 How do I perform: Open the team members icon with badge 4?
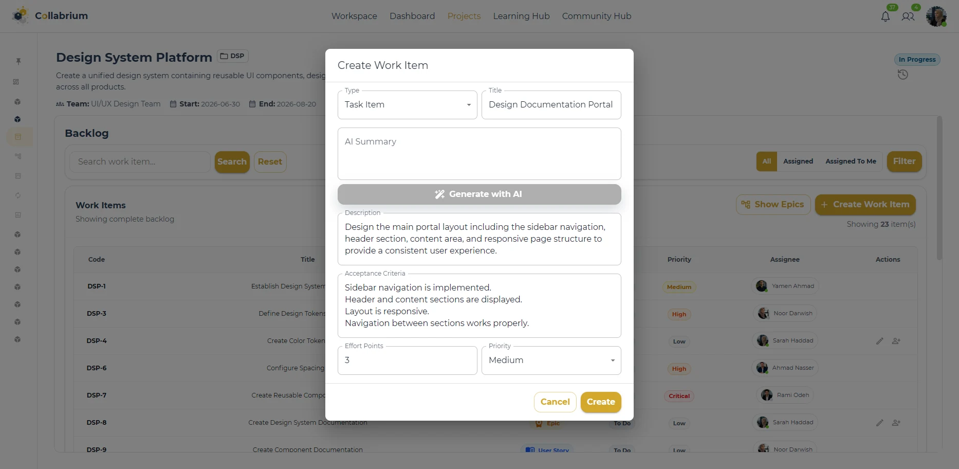(x=908, y=16)
